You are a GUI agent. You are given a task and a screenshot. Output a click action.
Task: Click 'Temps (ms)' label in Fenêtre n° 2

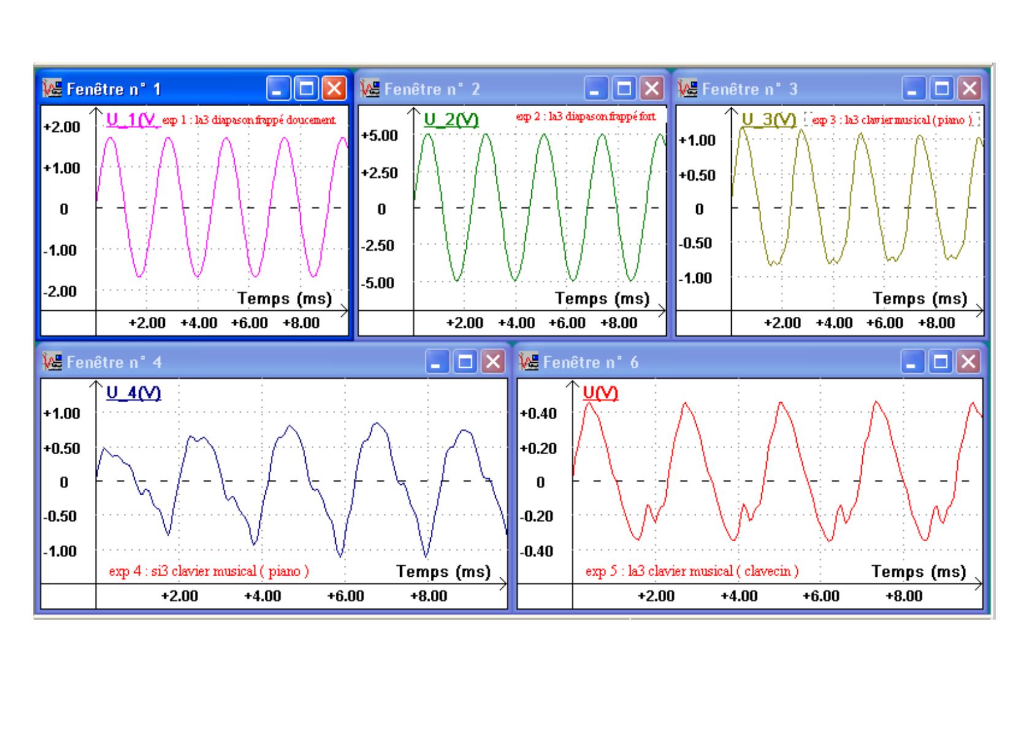click(602, 298)
